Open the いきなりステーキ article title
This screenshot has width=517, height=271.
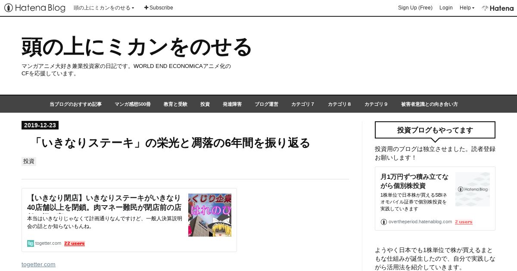(x=170, y=143)
